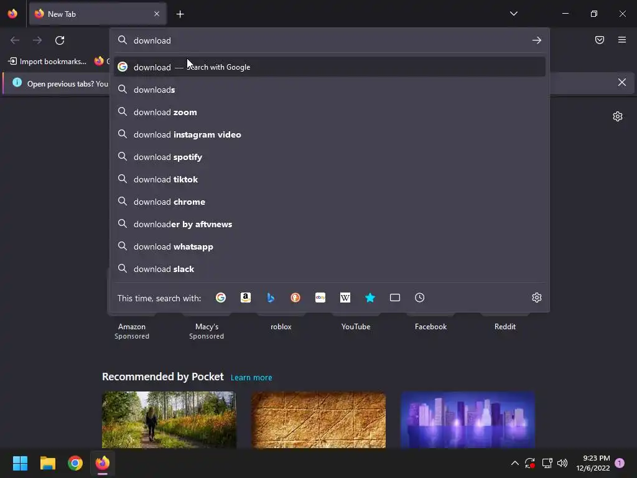The image size is (637, 478).
Task: Open forest path Pocket story thumbnail
Action: (x=169, y=419)
